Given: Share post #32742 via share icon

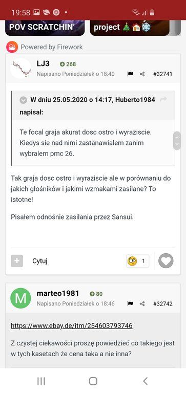Looking at the screenshot, I should [142, 304].
